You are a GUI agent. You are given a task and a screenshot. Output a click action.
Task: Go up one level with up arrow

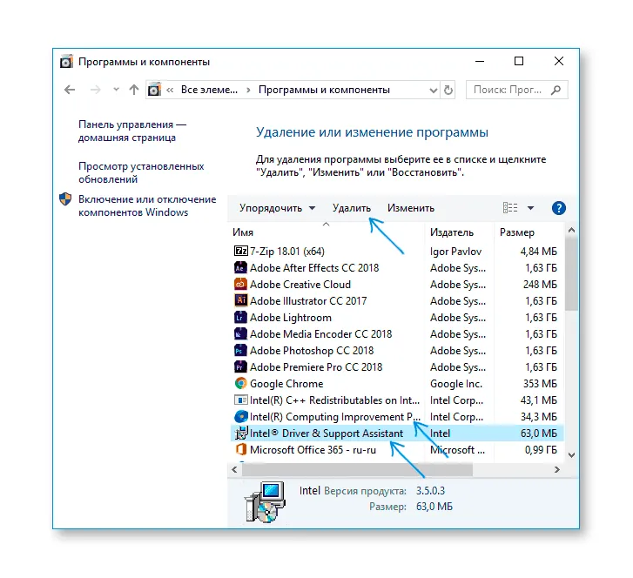[x=133, y=90]
